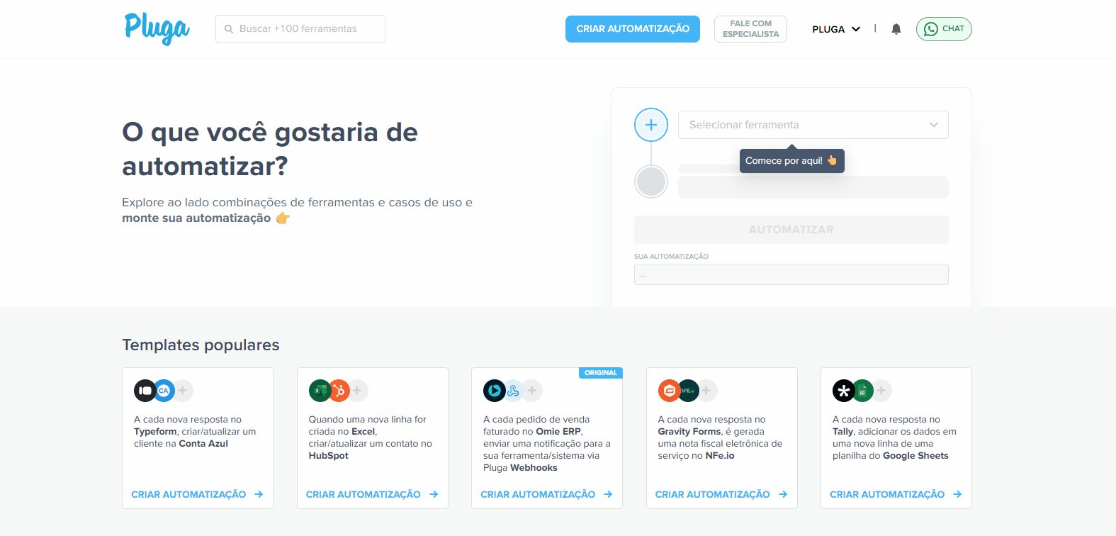This screenshot has width=1116, height=536.
Task: Click the Pluga Webhooks icon in the third template
Action: 513,391
